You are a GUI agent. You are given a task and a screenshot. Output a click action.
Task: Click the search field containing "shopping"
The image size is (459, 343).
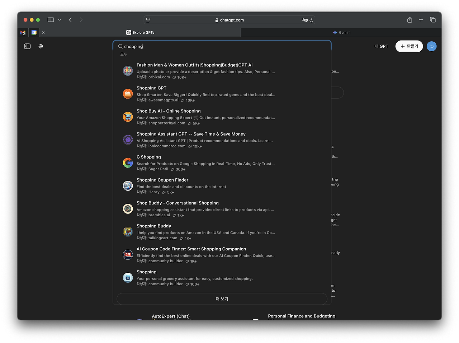click(222, 46)
